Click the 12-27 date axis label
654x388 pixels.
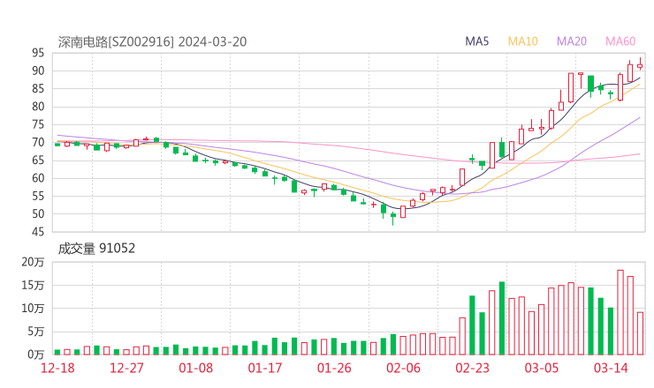point(126,368)
